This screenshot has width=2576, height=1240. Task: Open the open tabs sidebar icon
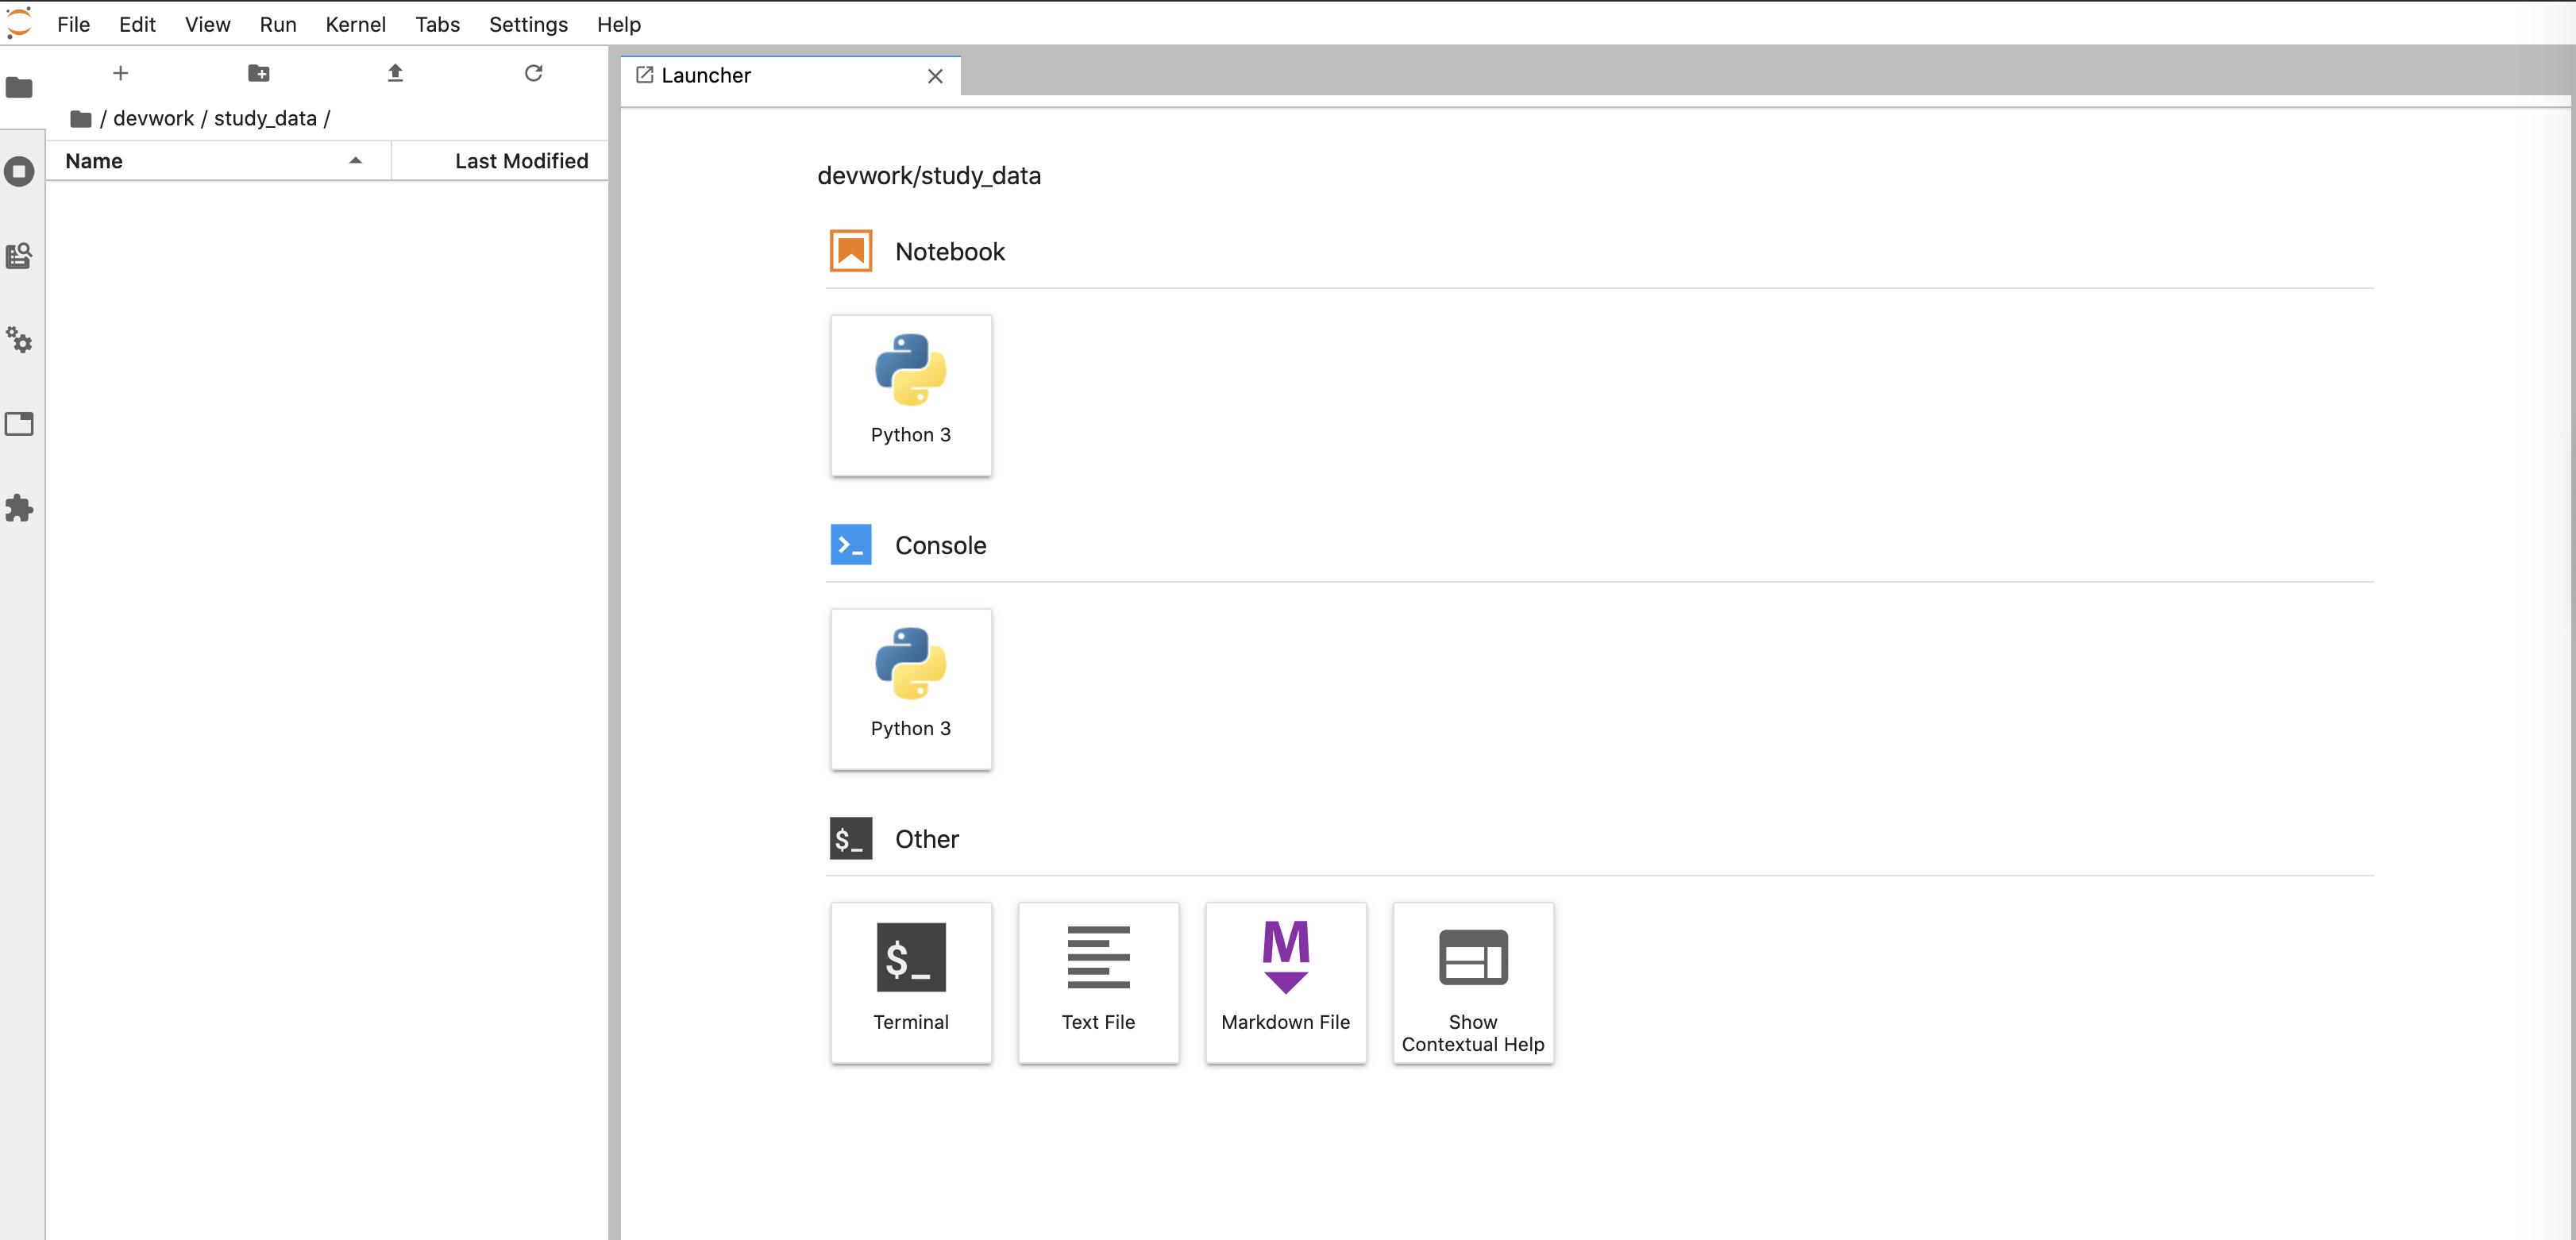tap(19, 424)
